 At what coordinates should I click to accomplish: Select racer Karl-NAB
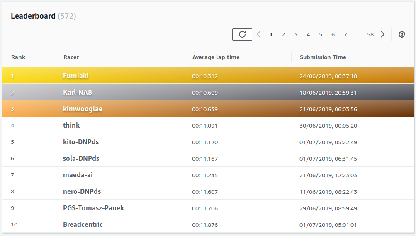pos(78,92)
